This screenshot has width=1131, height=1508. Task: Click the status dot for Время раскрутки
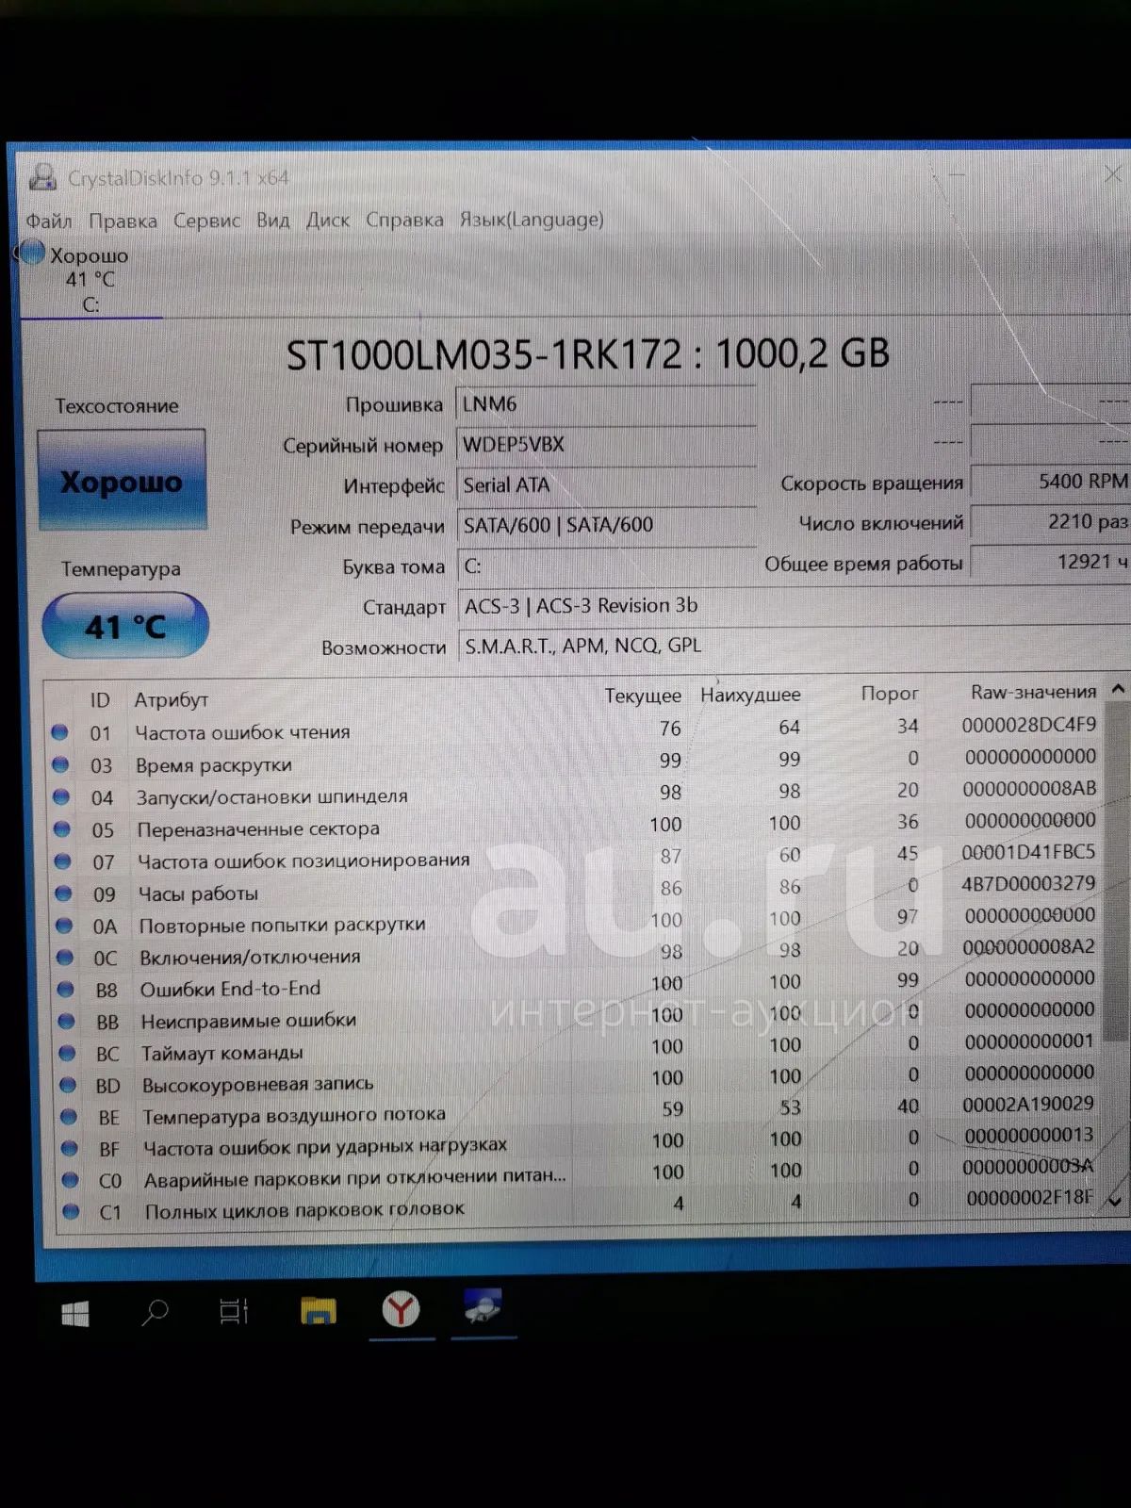(x=60, y=764)
